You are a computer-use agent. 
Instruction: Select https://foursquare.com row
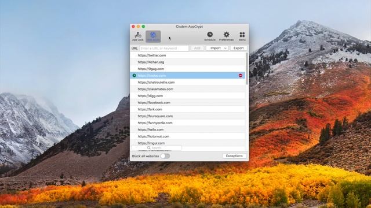tap(188, 116)
